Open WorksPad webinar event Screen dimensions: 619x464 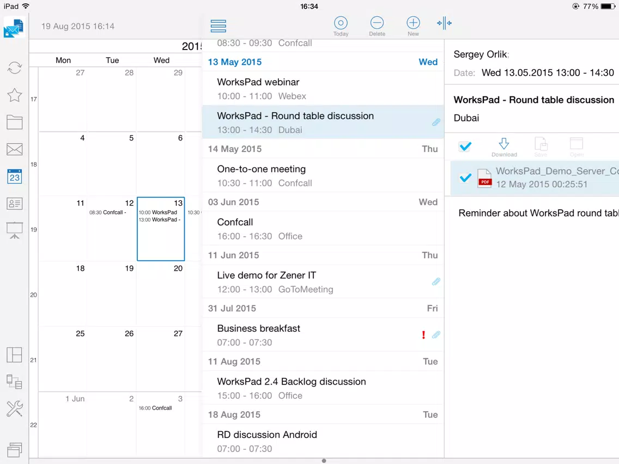click(323, 89)
